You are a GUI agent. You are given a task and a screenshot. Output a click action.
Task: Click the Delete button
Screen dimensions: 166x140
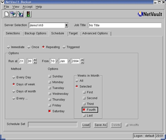116,125
